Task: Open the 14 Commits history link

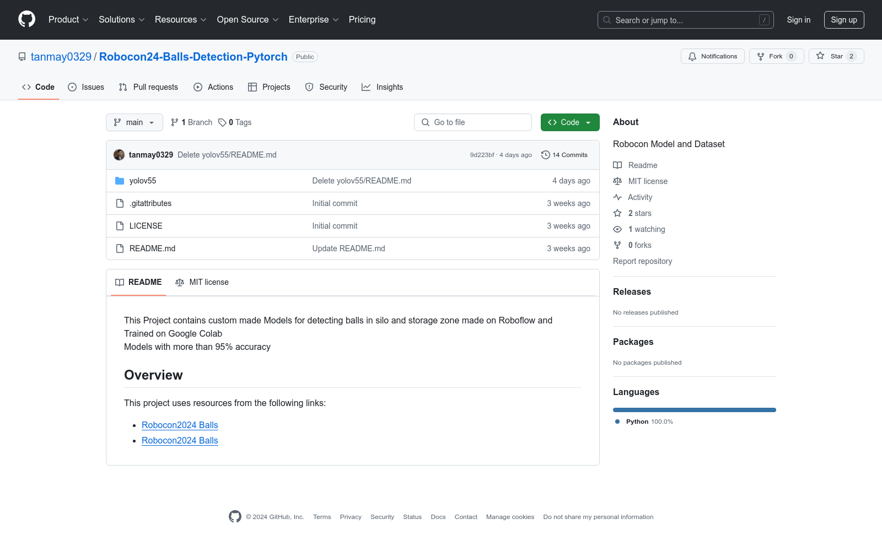Action: pos(564,155)
